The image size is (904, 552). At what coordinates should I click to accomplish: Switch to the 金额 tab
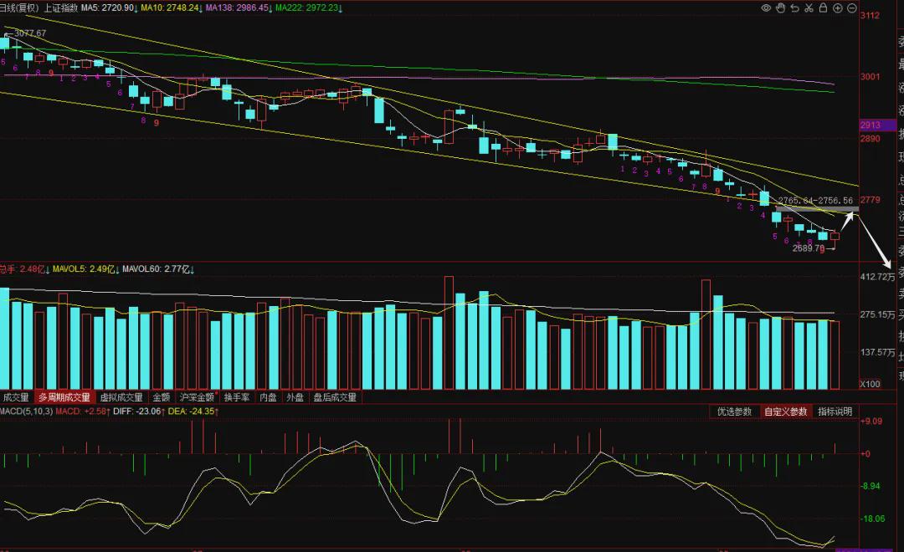(x=162, y=397)
